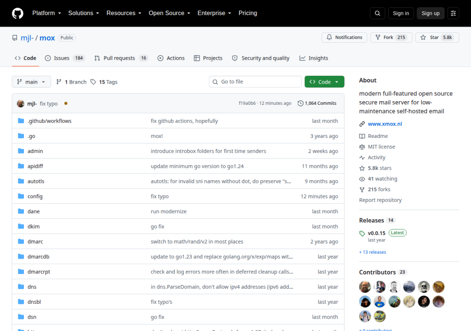Click Report repository link
Viewport: 471px width, 331px height.
(x=380, y=200)
